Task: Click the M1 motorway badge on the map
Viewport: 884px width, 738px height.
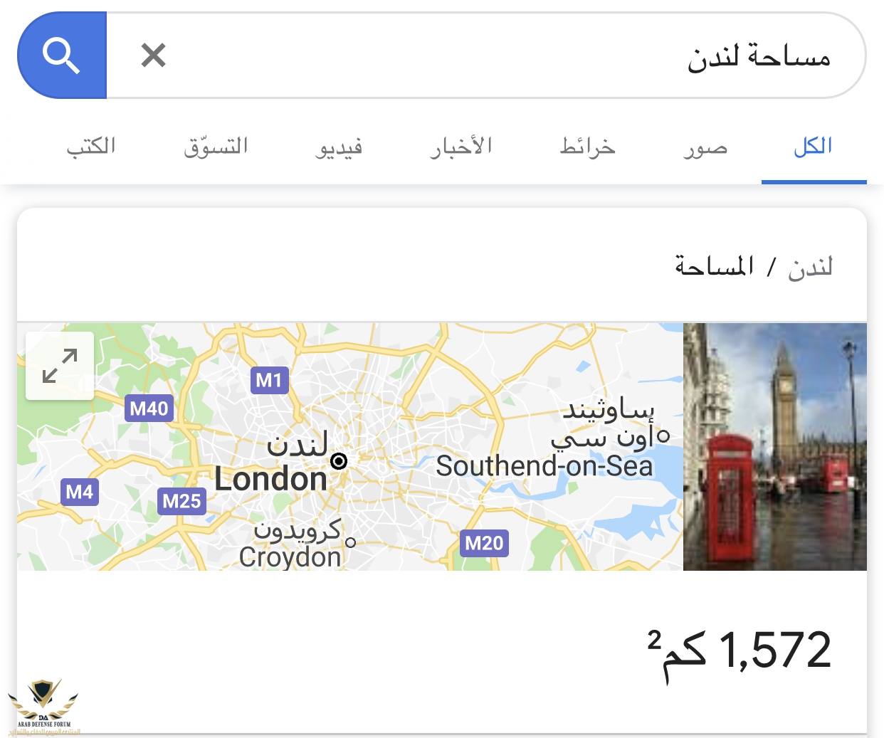Action: point(269,380)
